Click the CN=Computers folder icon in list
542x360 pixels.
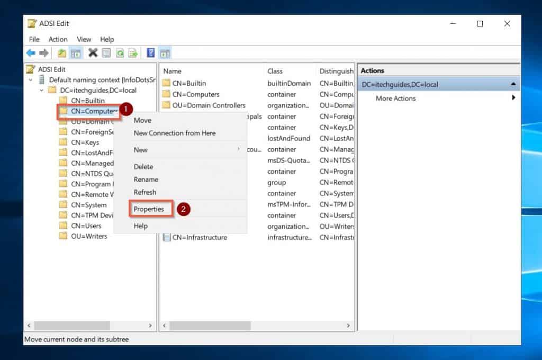[x=166, y=94]
